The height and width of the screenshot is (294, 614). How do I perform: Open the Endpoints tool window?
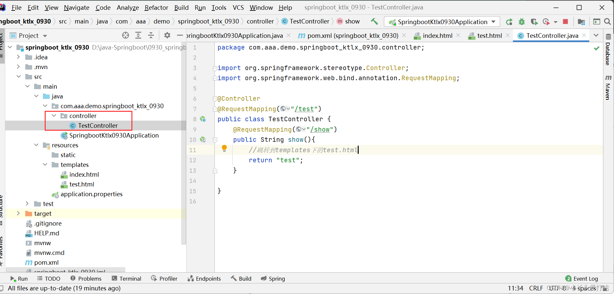point(204,279)
